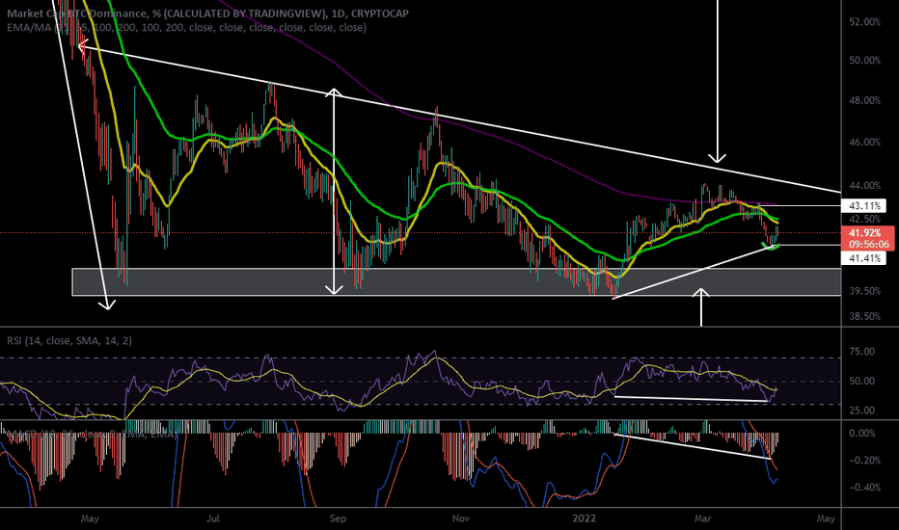This screenshot has height=530, width=899.
Task: Select the MACD indicator legend label
Action: pyautogui.click(x=92, y=435)
